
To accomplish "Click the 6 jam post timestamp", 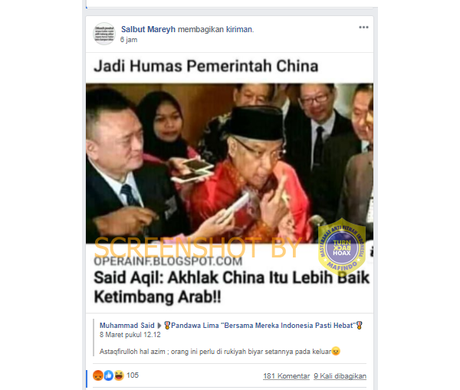I will pos(129,40).
